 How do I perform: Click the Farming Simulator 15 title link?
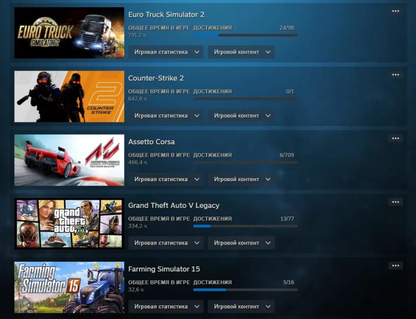(x=164, y=269)
